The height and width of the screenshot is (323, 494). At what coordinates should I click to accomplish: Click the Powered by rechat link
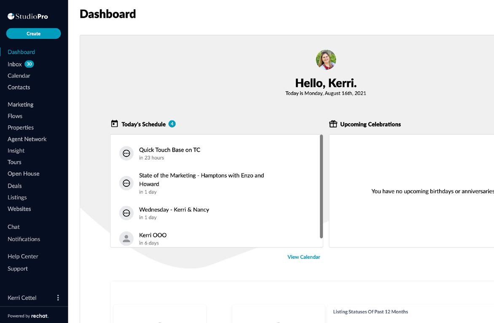click(x=28, y=316)
